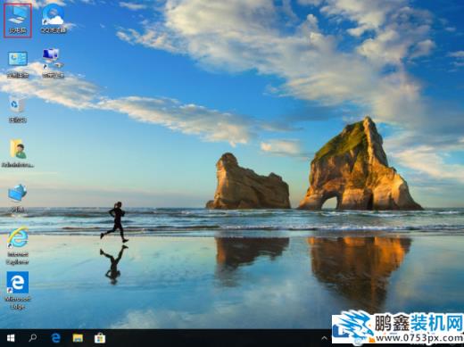Select the Network desktop icon

[18, 198]
